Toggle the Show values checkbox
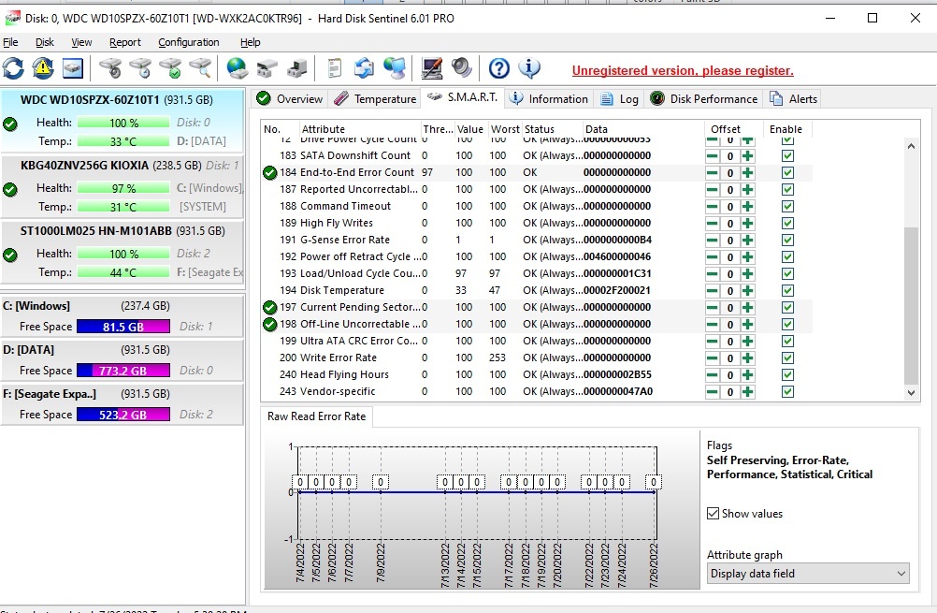 tap(713, 514)
